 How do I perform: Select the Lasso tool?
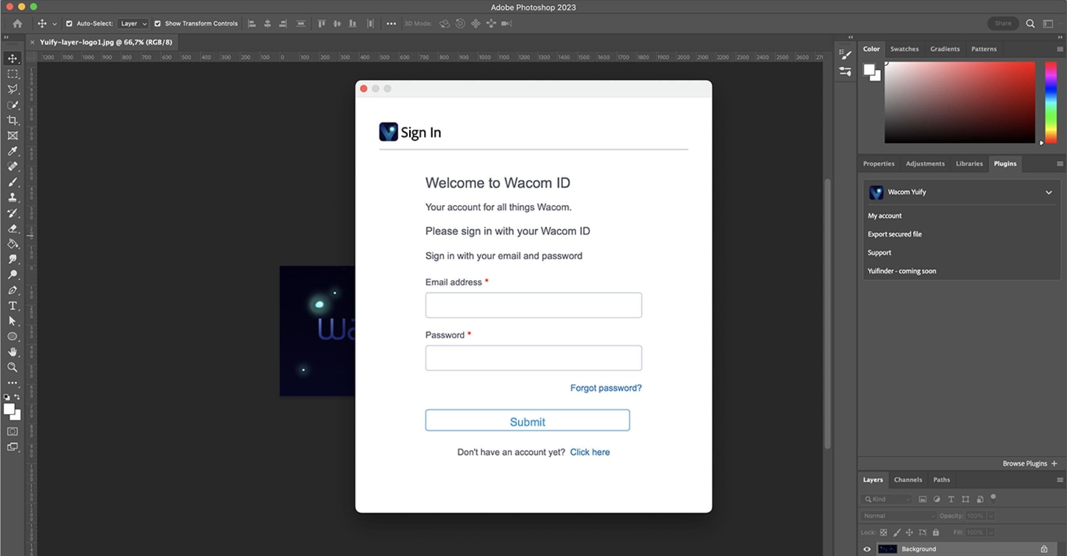pyautogui.click(x=12, y=89)
